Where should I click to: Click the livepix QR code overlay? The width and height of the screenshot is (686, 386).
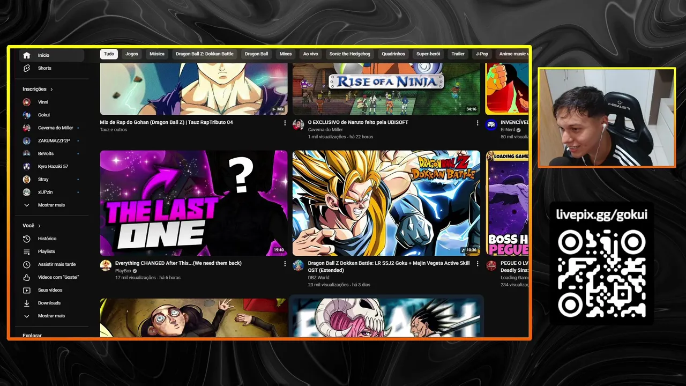(x=601, y=273)
